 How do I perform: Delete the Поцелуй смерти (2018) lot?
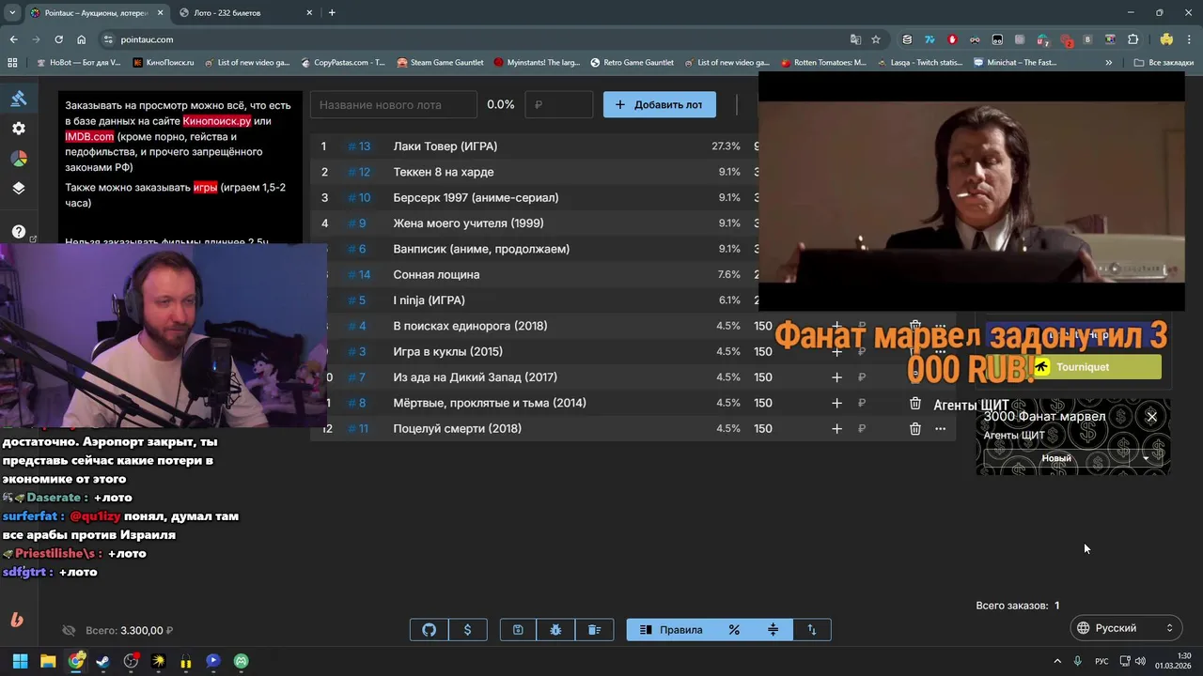[x=914, y=429]
